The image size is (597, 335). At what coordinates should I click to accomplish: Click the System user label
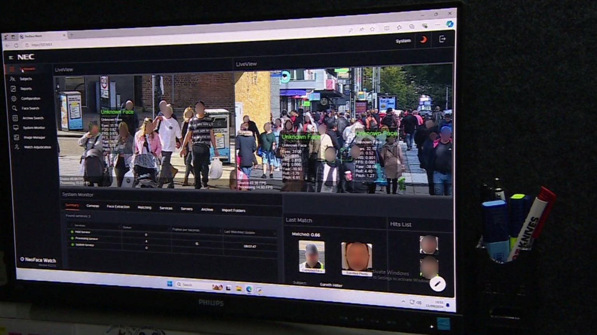pyautogui.click(x=403, y=41)
